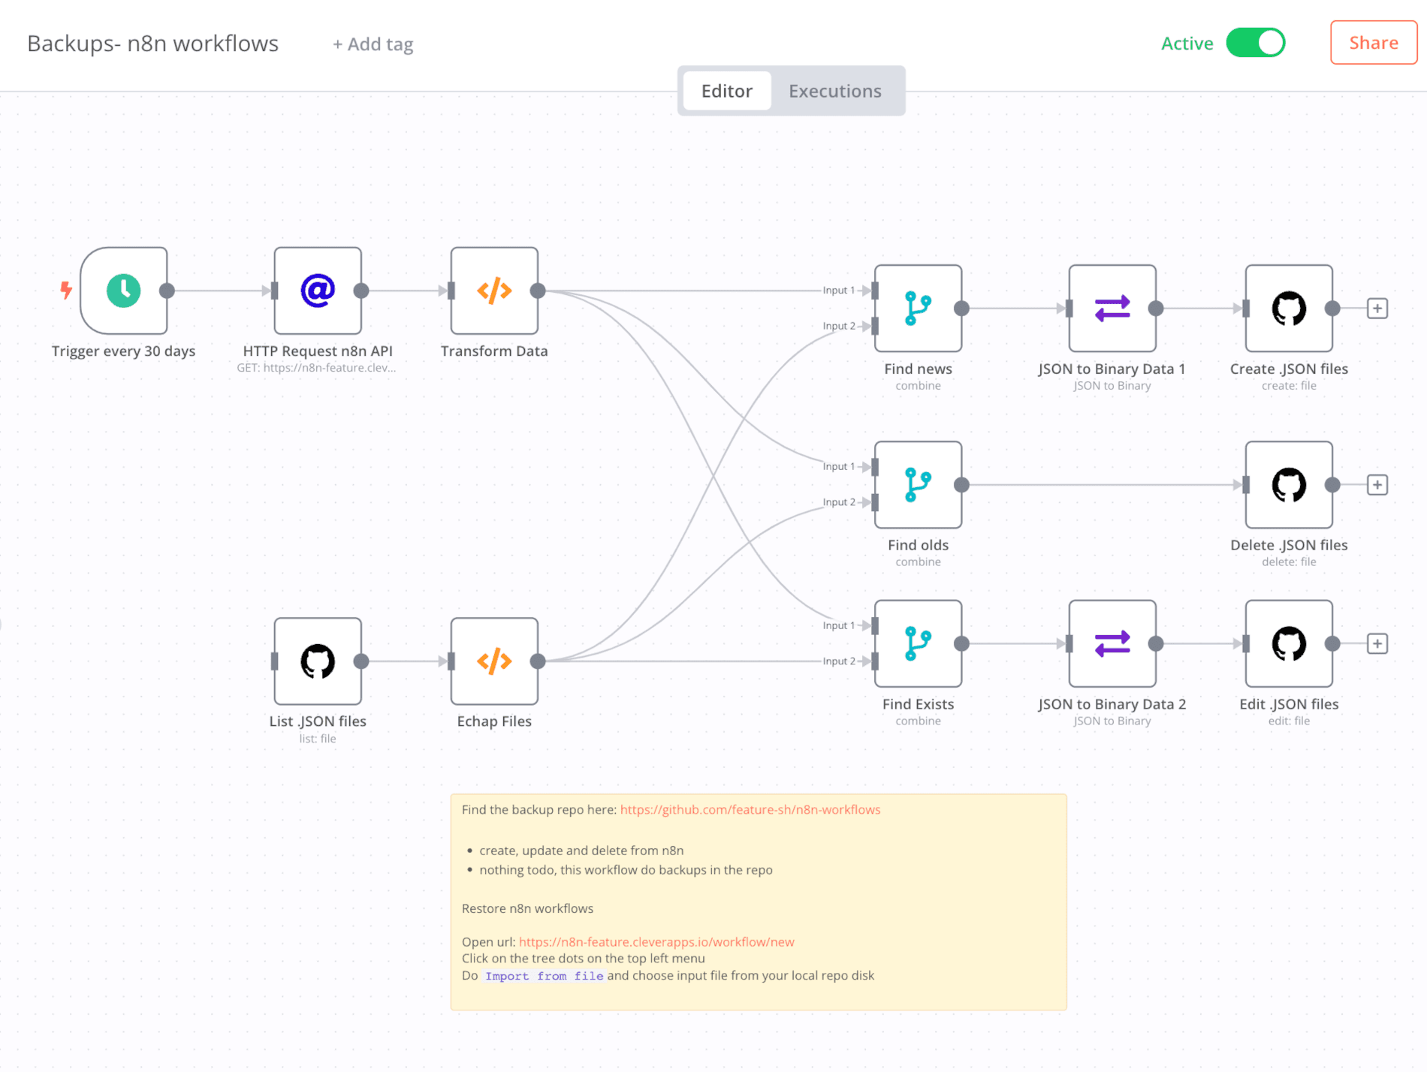Click the Input 2 label of Find Exists

click(838, 661)
